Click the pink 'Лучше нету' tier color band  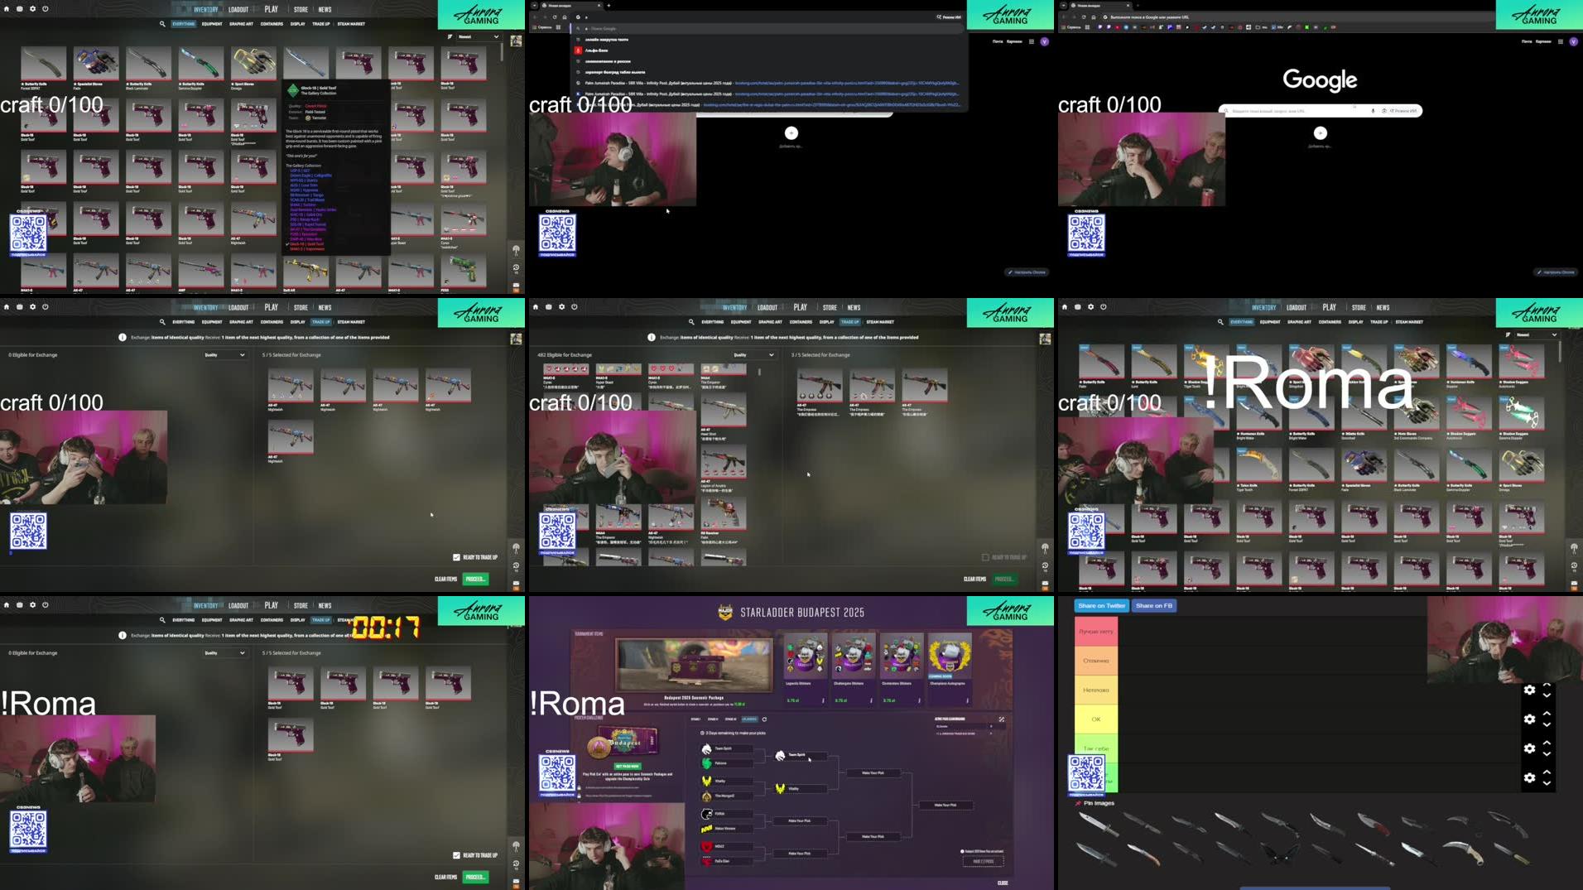[1095, 631]
